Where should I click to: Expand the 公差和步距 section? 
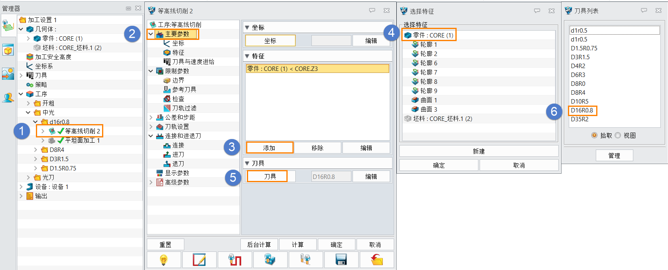click(x=151, y=117)
